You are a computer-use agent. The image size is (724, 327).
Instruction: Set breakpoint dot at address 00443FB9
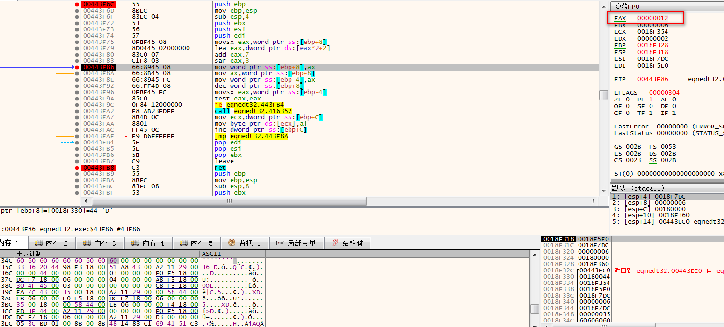77,174
